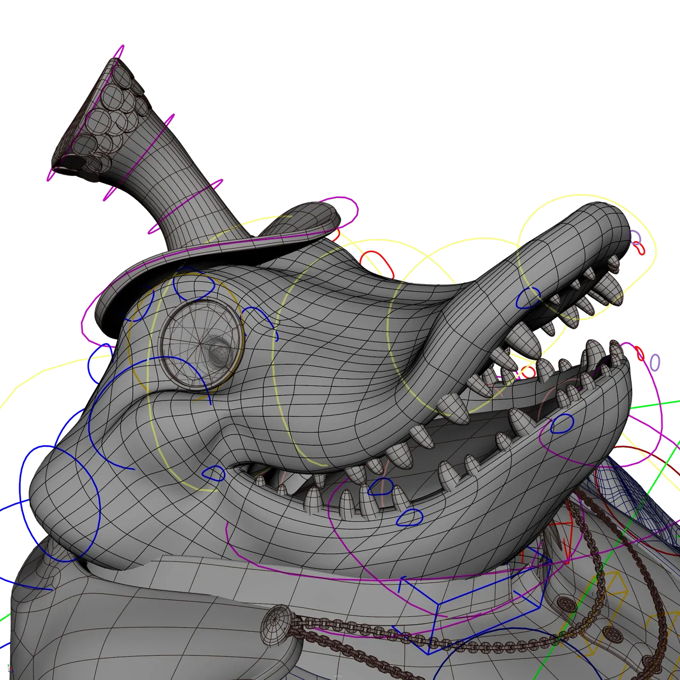Pick the red curve control atop the snout bridge
680x680 pixels.
[x=377, y=264]
